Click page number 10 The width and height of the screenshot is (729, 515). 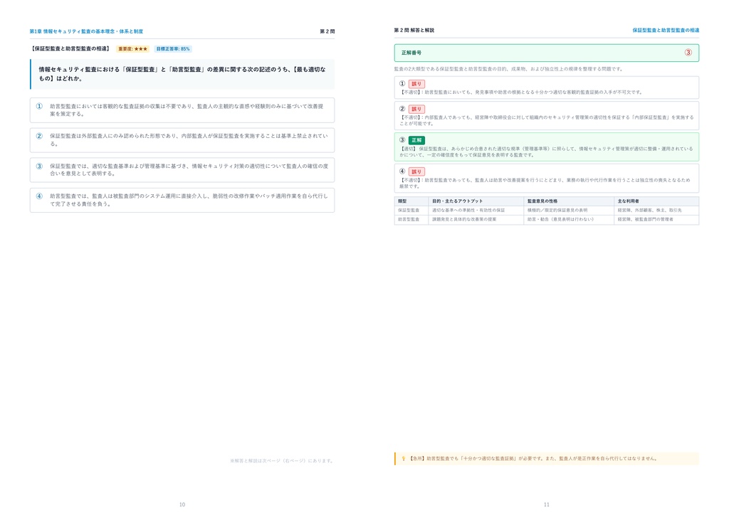[182, 504]
